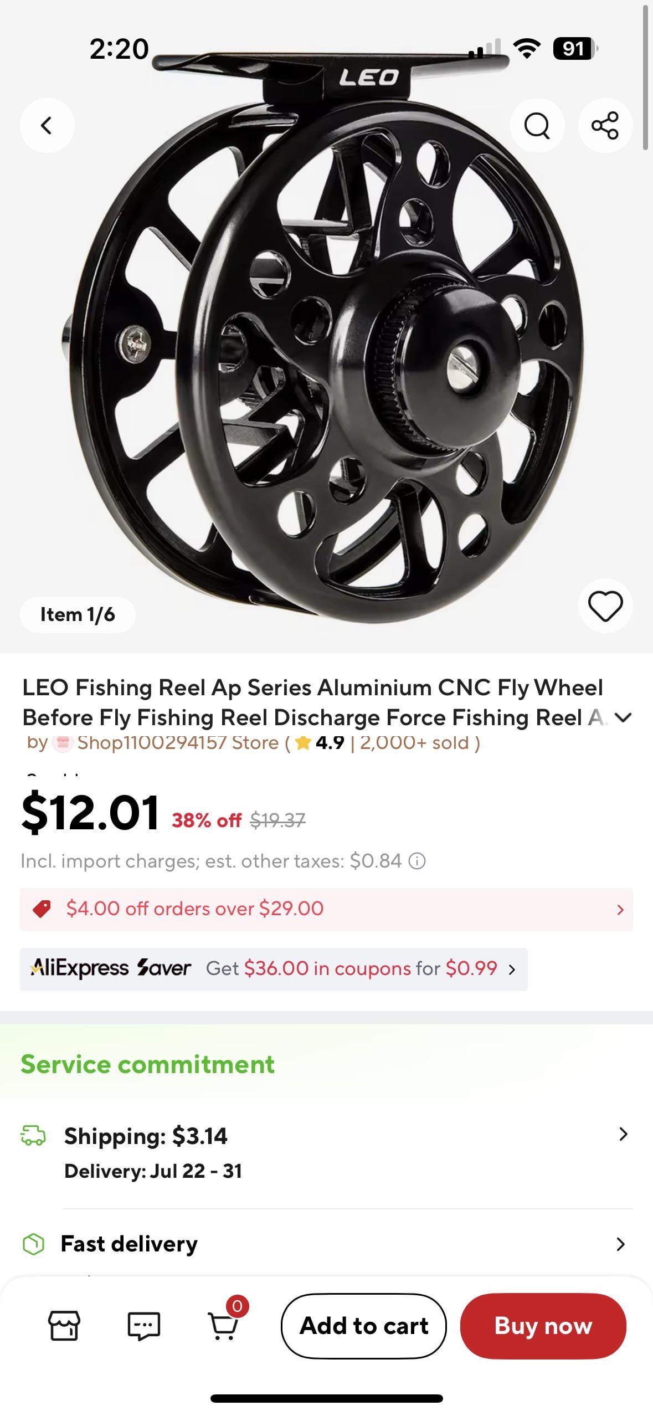Open seller chat message icon
Screen dimensions: 653x1416
(143, 1326)
